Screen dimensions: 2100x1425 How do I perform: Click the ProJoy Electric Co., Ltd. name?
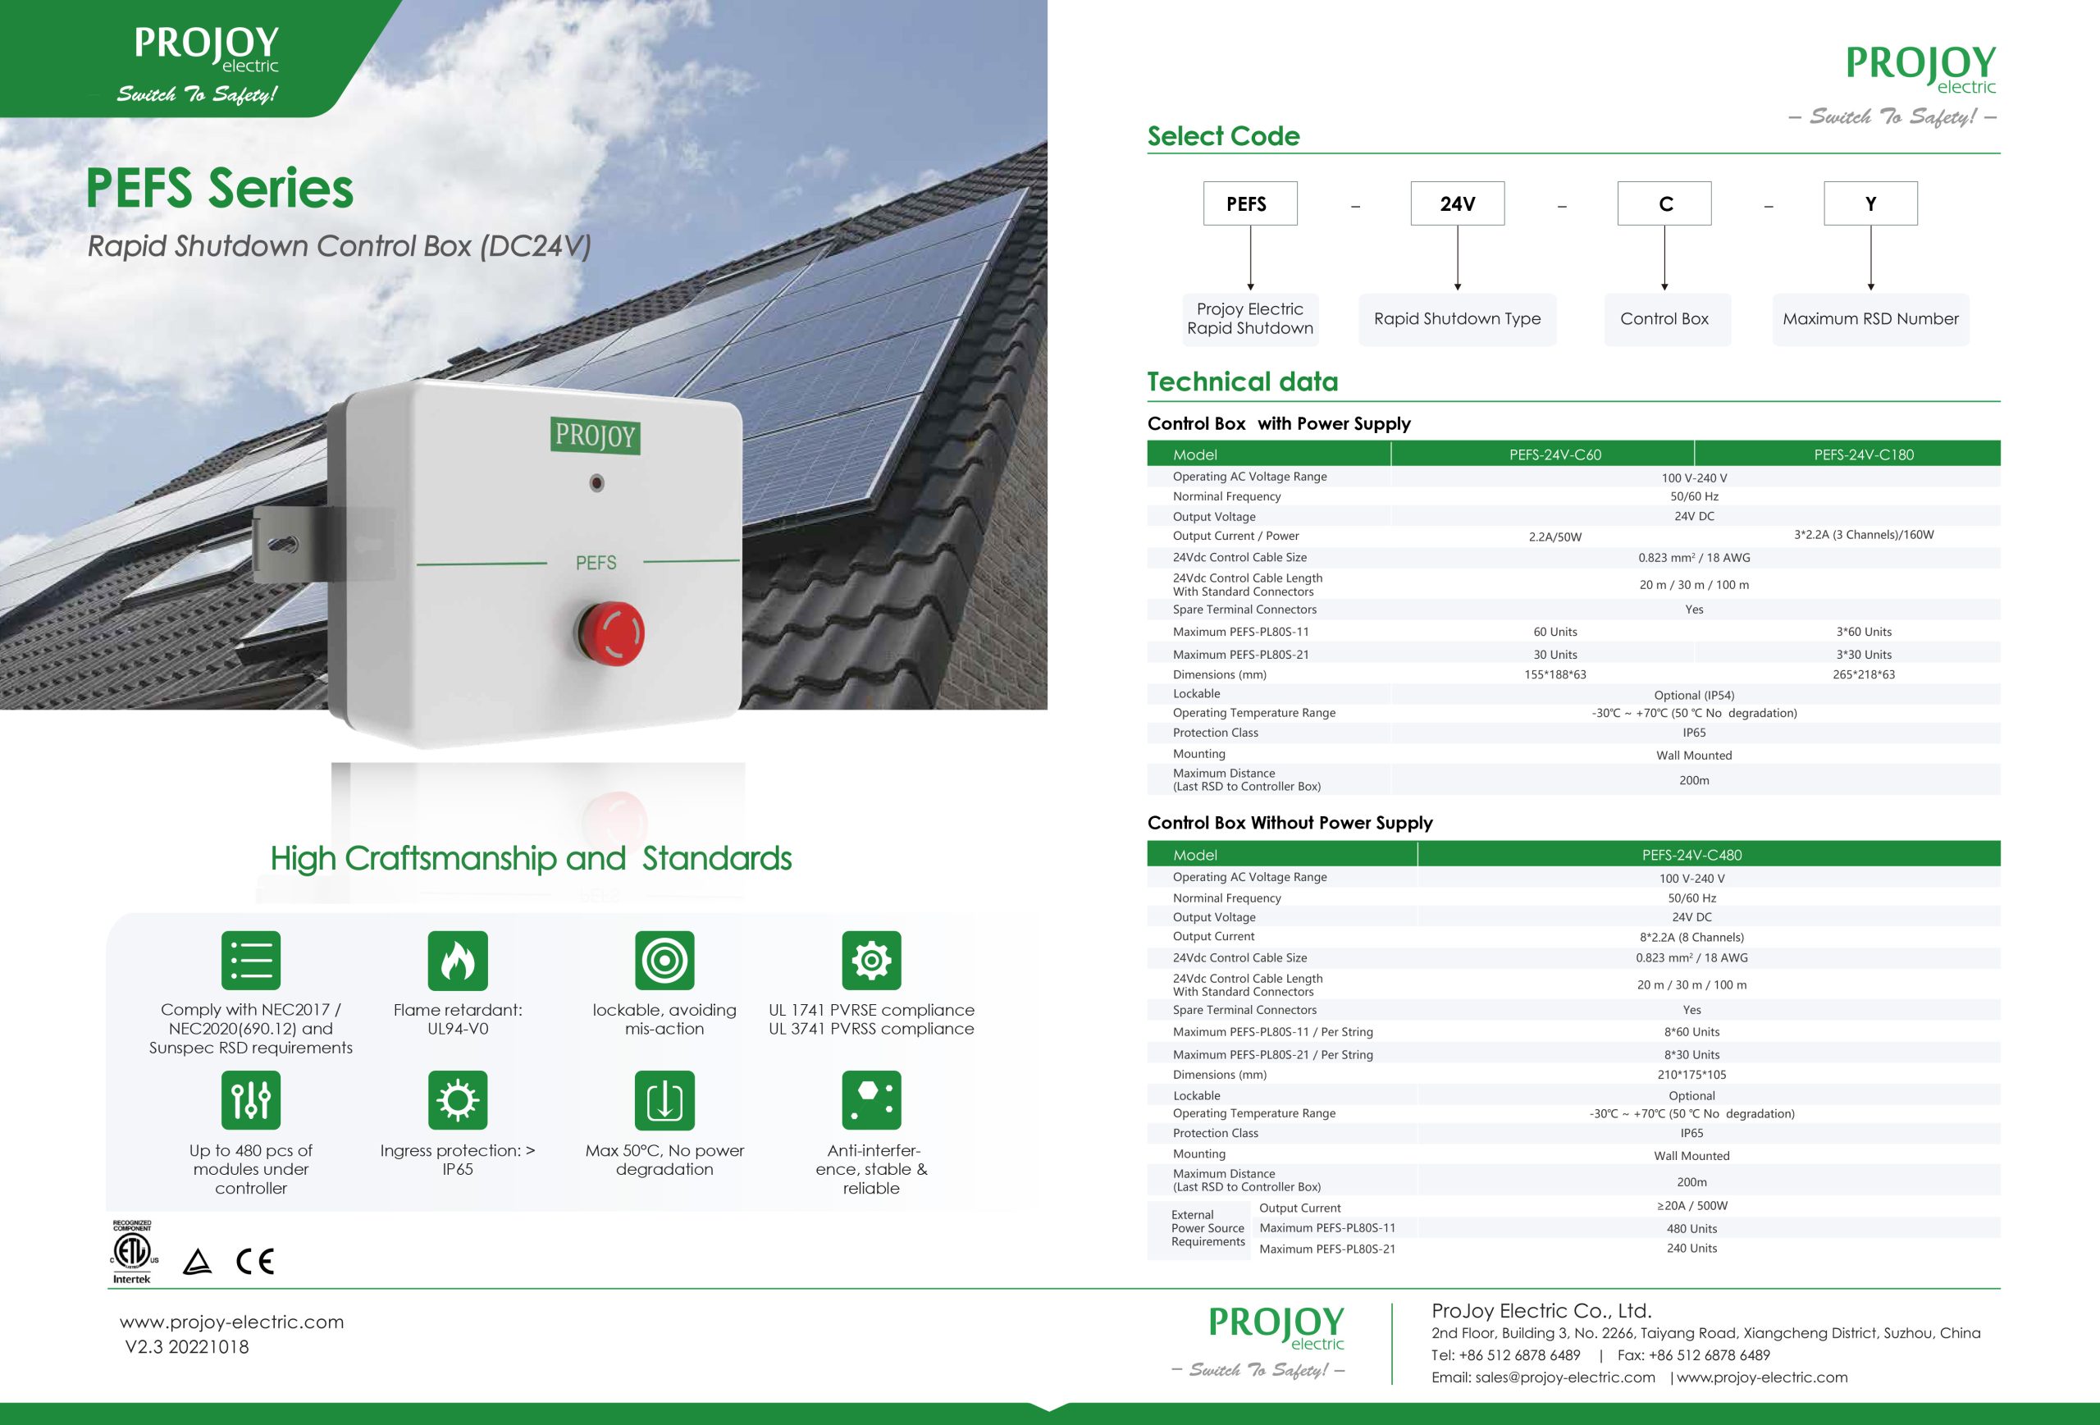(x=1541, y=1310)
